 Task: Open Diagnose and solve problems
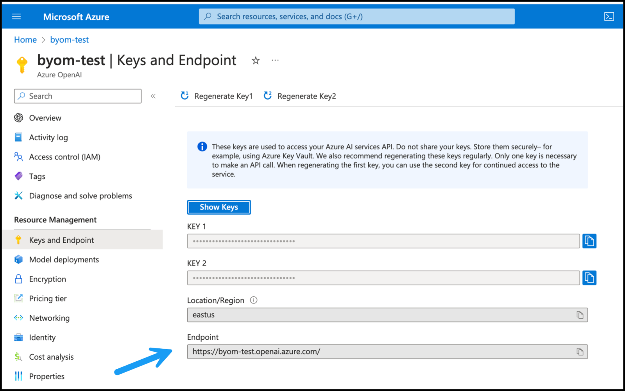click(81, 196)
